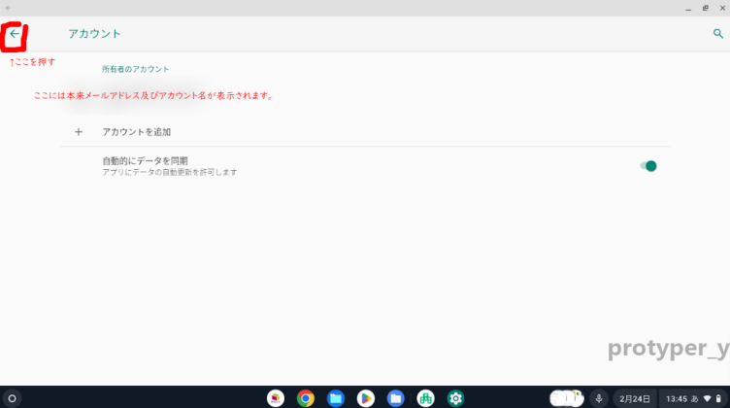Launch Google Chrome from the shelf
The image size is (730, 408).
coord(306,398)
